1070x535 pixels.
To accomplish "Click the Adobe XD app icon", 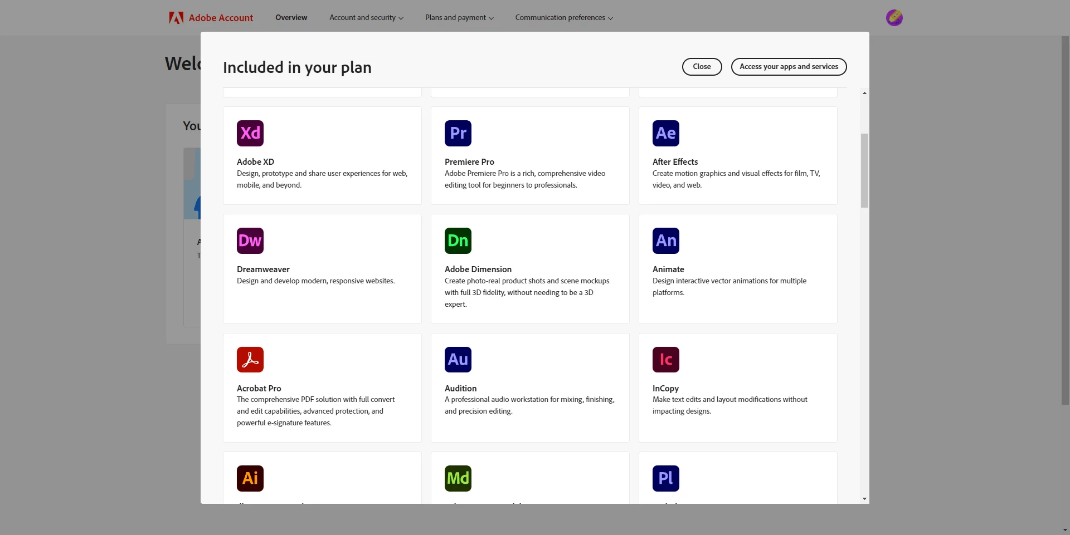I will pos(250,133).
